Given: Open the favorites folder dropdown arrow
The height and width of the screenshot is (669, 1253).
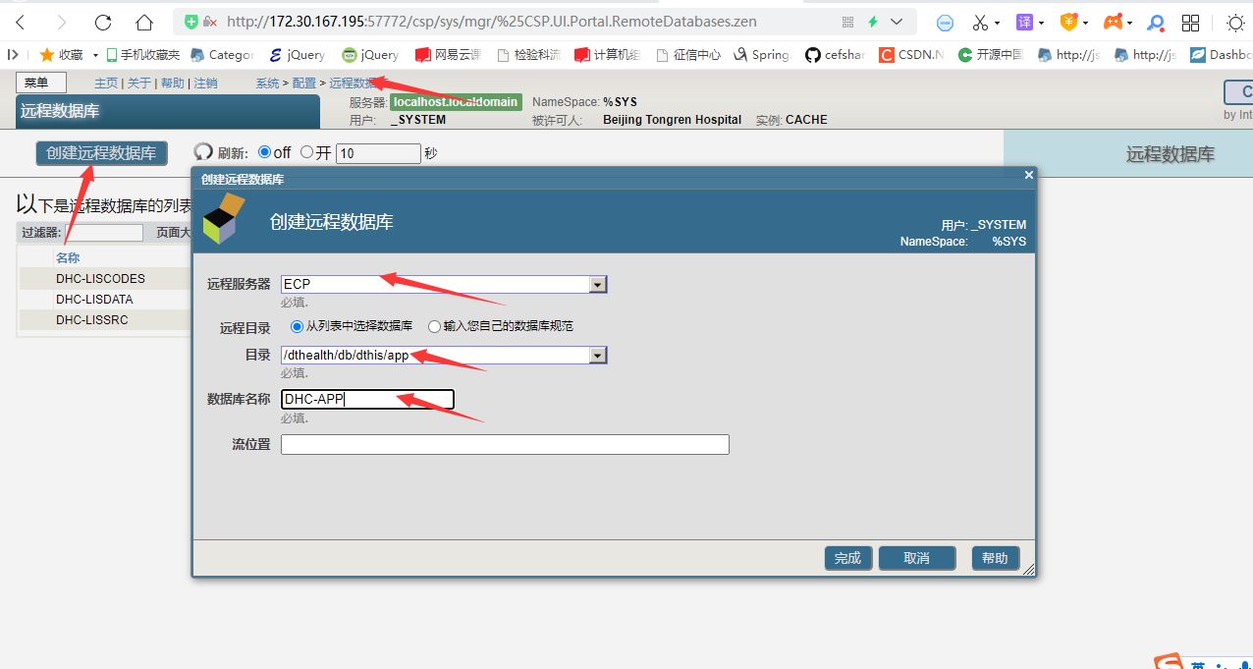Looking at the screenshot, I should pyautogui.click(x=95, y=55).
